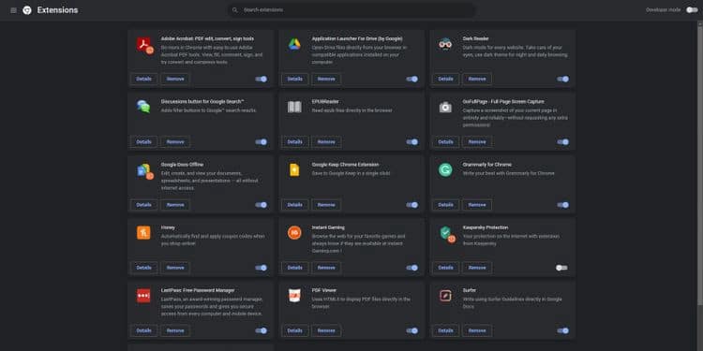Click the GoFullPage camera icon
Image resolution: width=703 pixels, height=351 pixels.
(445, 107)
